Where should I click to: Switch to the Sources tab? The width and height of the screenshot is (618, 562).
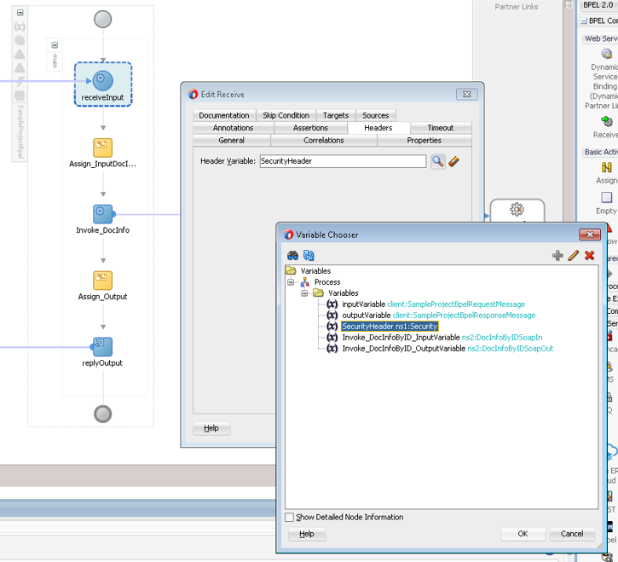(x=376, y=115)
